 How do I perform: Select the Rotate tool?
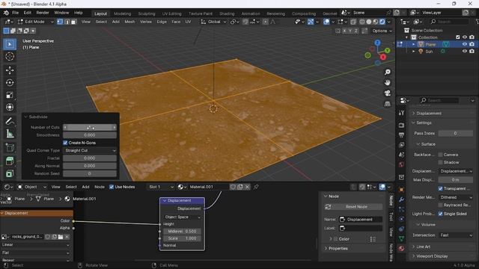(10, 83)
